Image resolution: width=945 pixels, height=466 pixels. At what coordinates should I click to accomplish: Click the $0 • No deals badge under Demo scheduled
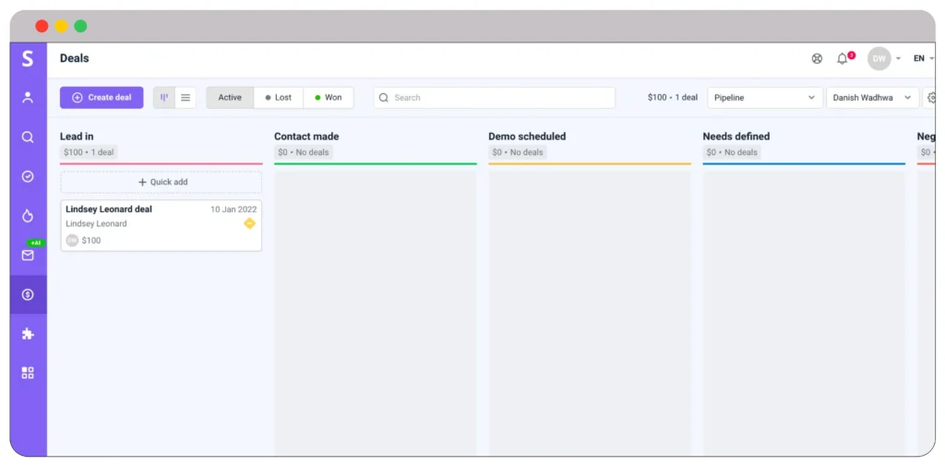point(518,152)
